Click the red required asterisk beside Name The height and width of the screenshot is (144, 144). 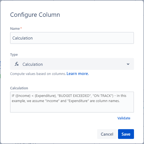(x=21, y=28)
